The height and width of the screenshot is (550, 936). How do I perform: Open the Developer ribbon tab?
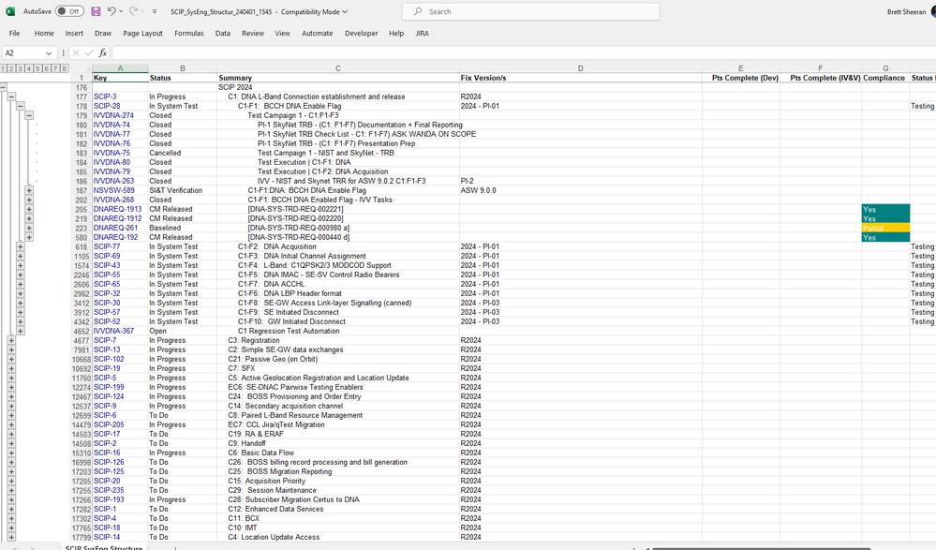coord(361,34)
